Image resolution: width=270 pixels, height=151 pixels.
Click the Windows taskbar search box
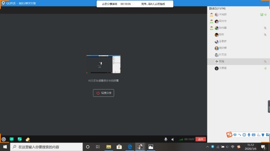[47, 147]
